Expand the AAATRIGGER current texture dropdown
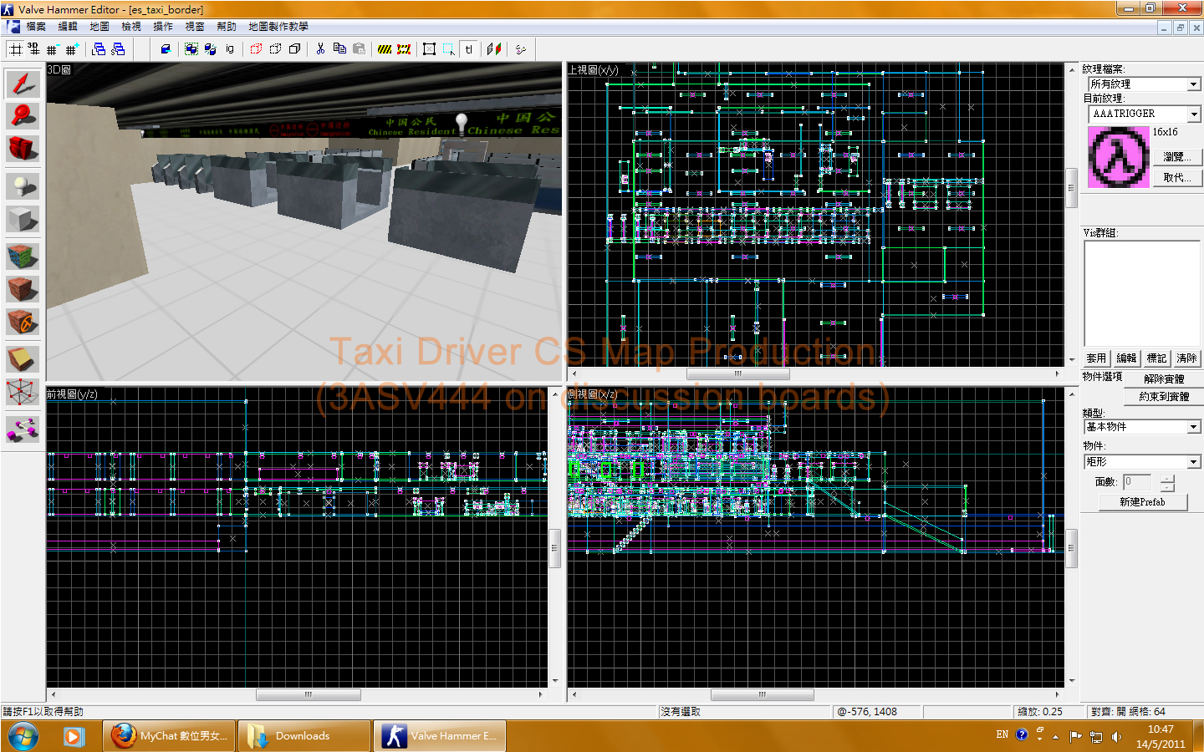This screenshot has height=752, width=1204. 1194,114
